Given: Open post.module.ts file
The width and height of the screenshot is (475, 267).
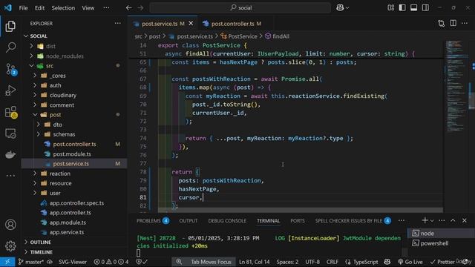Looking at the screenshot, I should (x=74, y=154).
